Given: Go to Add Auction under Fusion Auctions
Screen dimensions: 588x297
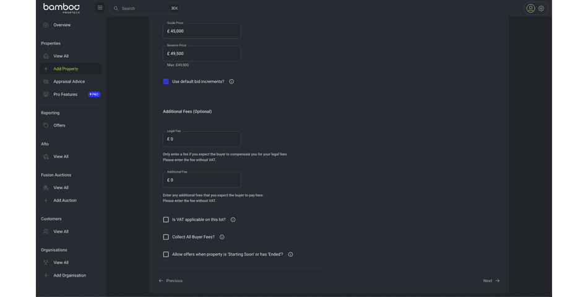Looking at the screenshot, I should click(65, 200).
